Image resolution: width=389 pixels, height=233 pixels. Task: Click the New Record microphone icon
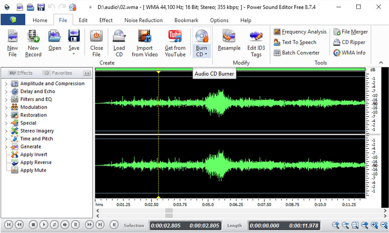pyautogui.click(x=34, y=36)
